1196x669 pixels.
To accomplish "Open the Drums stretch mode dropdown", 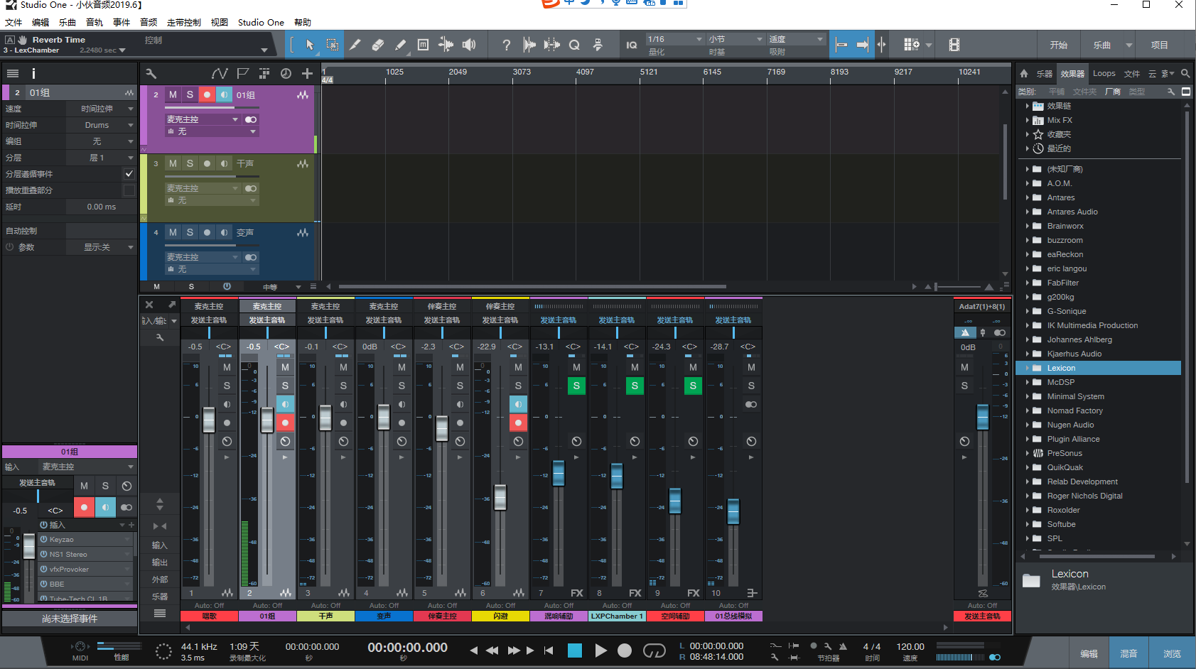I will tap(101, 125).
